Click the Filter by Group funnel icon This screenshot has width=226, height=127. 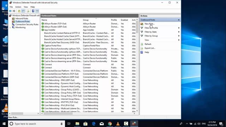(x=142, y=36)
